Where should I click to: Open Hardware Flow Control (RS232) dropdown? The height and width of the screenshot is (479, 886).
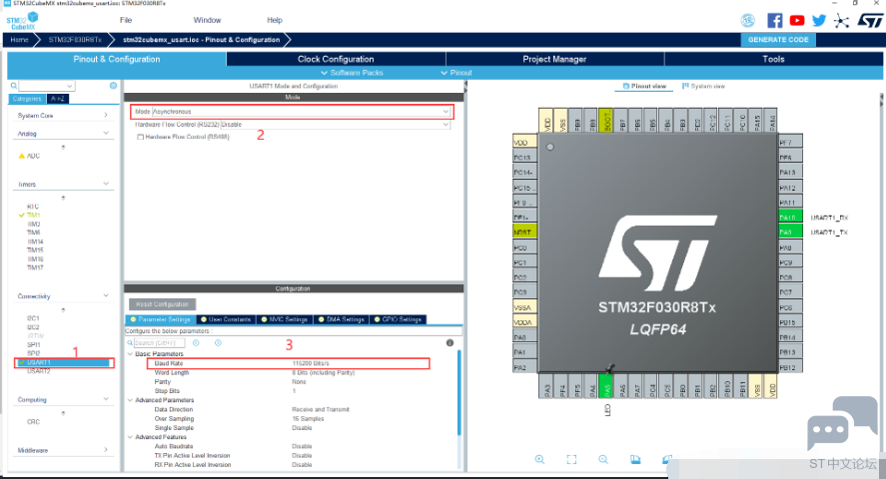pos(336,124)
